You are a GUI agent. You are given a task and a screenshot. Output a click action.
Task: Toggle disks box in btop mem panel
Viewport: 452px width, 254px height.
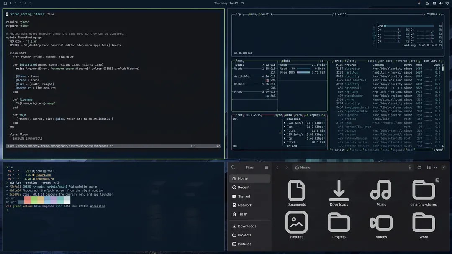pos(286,61)
